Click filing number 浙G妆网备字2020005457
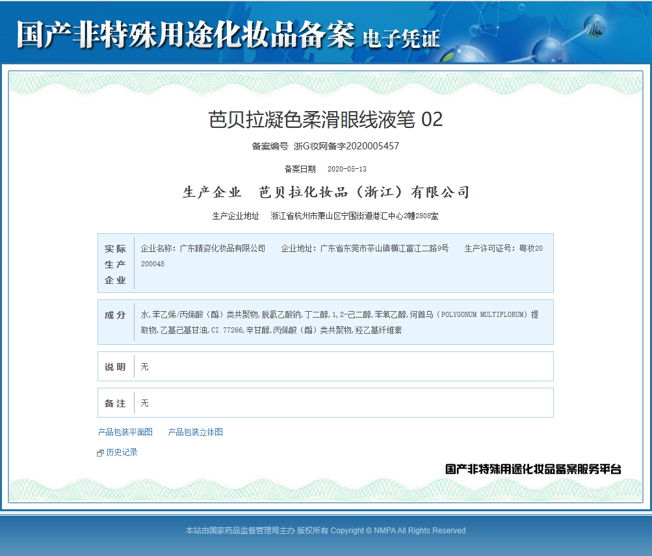This screenshot has height=556, width=652. [x=346, y=146]
